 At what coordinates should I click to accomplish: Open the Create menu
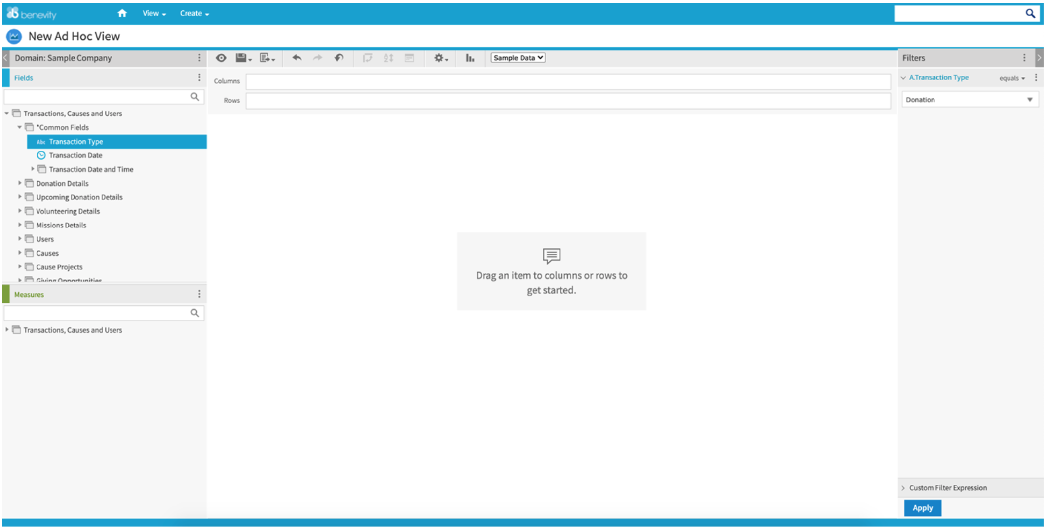pos(194,13)
